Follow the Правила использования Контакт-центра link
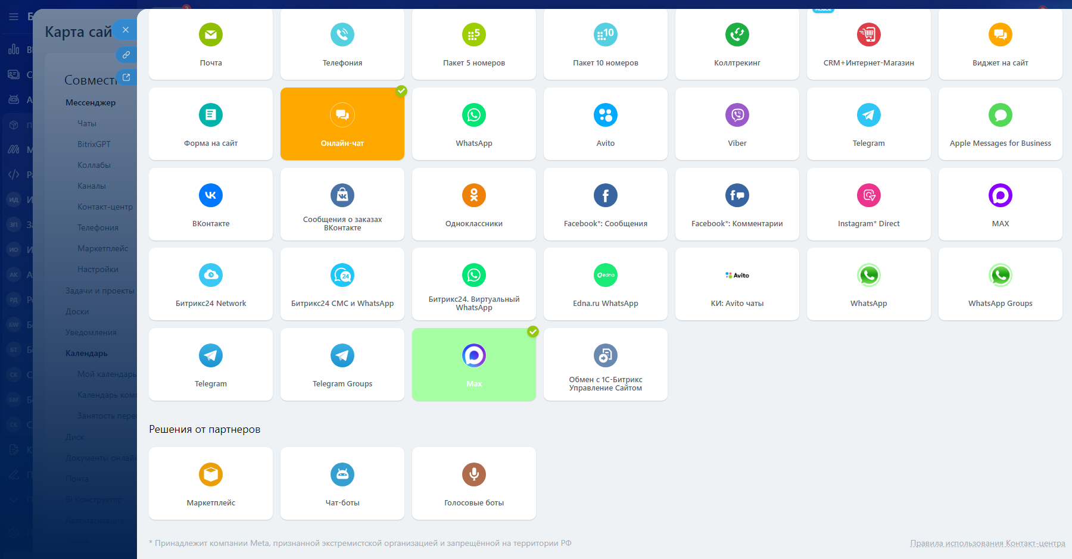The image size is (1072, 559). point(987,543)
